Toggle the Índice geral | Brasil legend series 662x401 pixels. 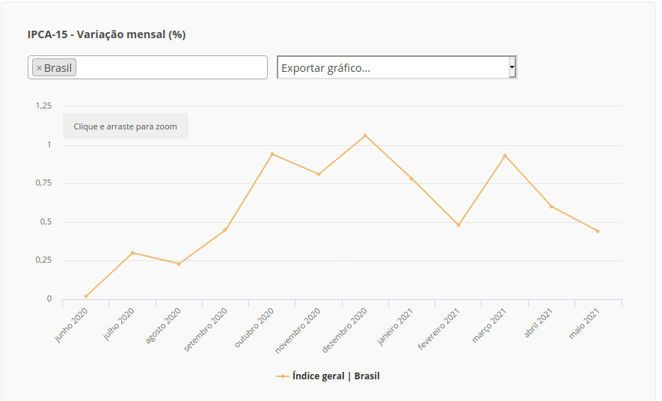(x=336, y=376)
